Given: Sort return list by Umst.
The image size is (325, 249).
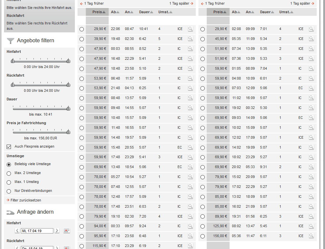Looking at the screenshot, I should click(286, 12).
